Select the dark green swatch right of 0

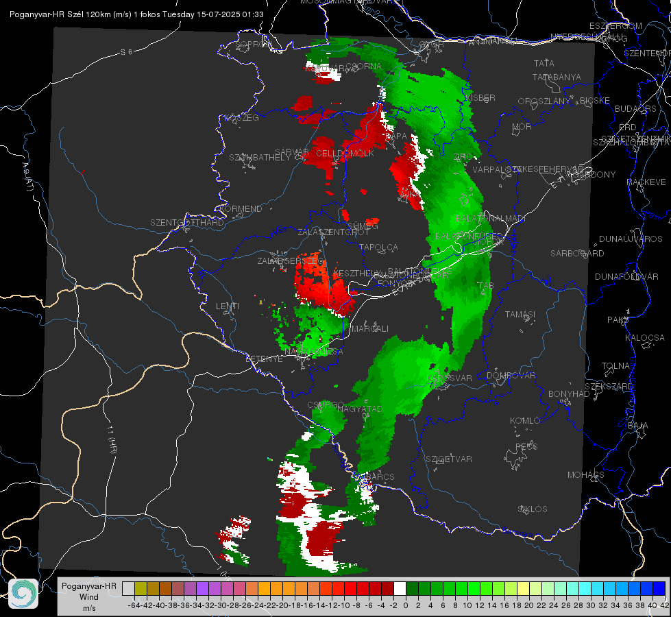click(412, 588)
